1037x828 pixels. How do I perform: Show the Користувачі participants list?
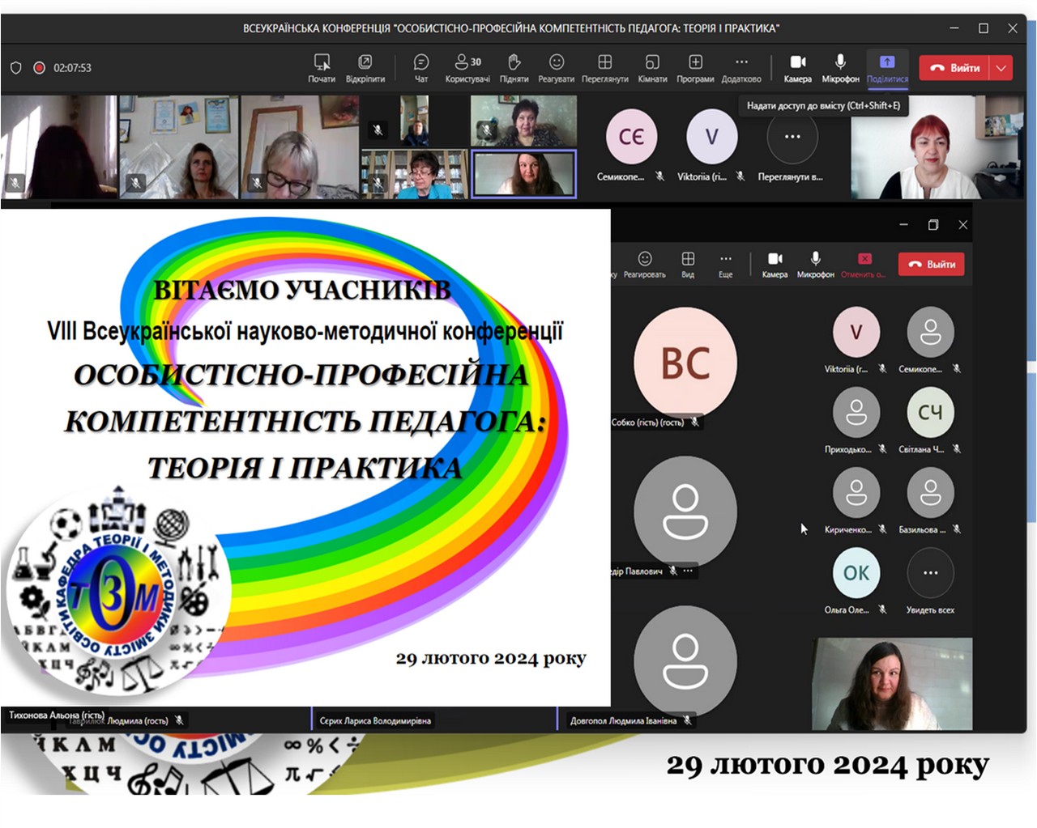click(467, 68)
